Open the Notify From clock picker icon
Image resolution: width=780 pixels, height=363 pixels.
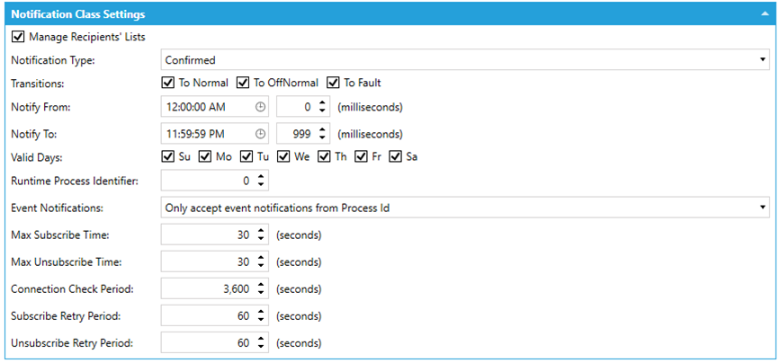coord(261,107)
